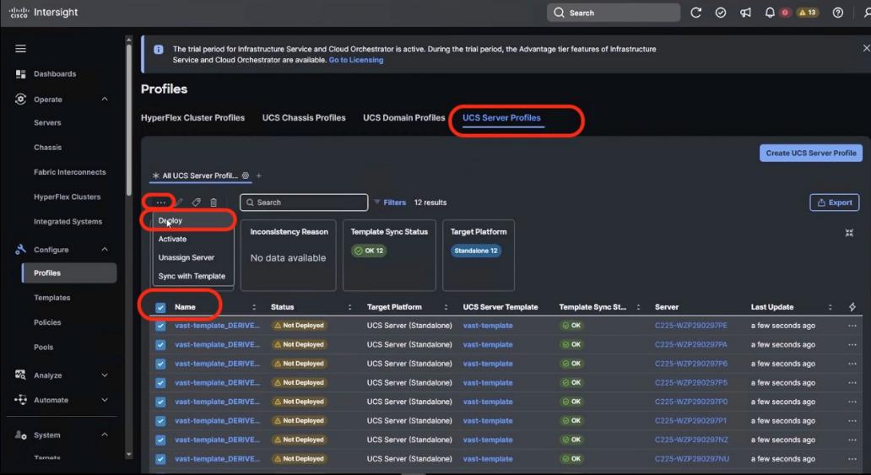Open row actions for server C225-WZP290297PA

(852, 344)
